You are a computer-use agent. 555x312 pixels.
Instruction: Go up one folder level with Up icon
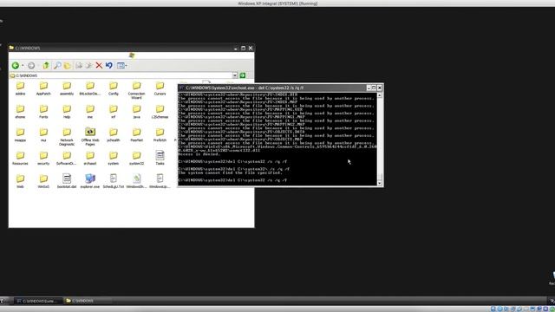(x=46, y=66)
